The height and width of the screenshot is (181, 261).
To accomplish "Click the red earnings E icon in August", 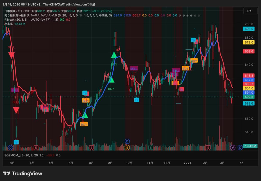I will (x=92, y=147).
